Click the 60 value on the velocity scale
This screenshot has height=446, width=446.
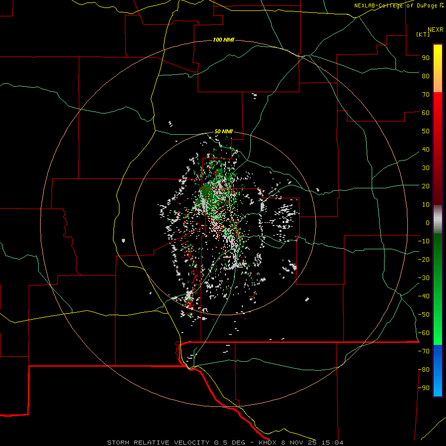pos(426,112)
